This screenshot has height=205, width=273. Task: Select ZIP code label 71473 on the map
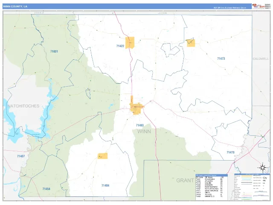pos(221,59)
